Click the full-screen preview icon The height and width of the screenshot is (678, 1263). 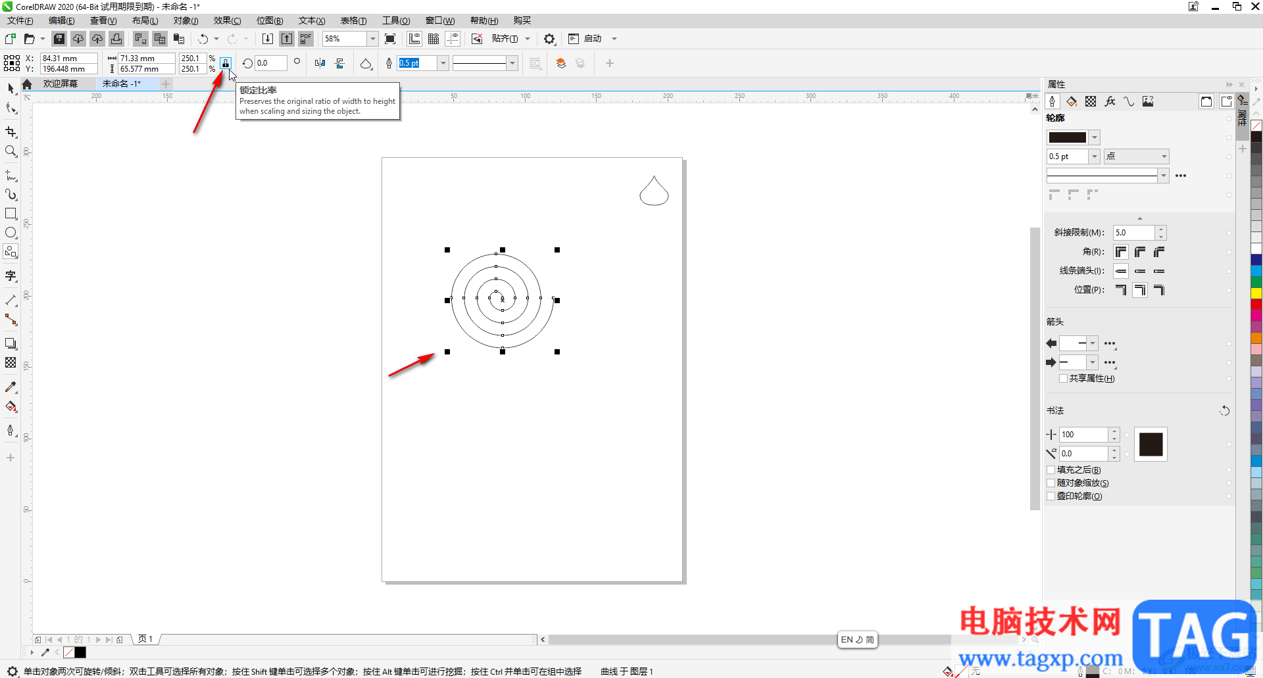(390, 39)
